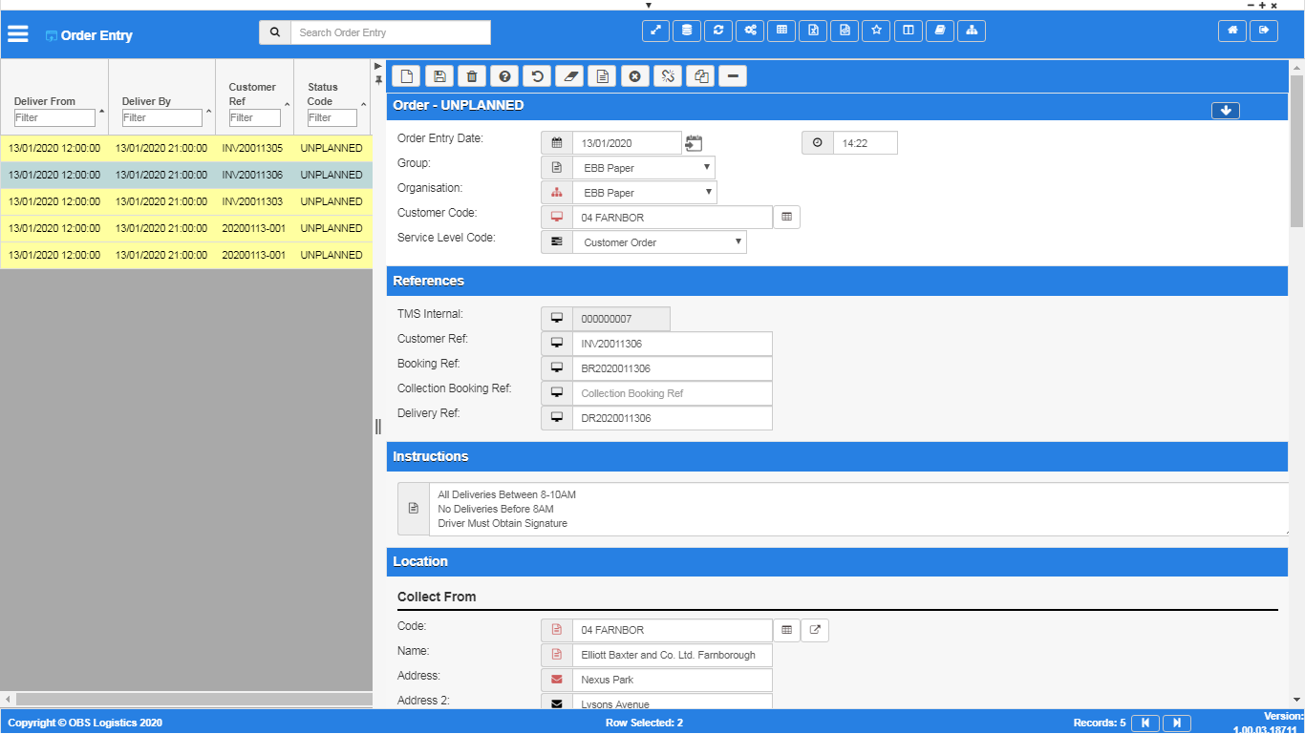Click the Customer Code field 04 FARNBOR
The height and width of the screenshot is (734, 1305).
tap(672, 218)
